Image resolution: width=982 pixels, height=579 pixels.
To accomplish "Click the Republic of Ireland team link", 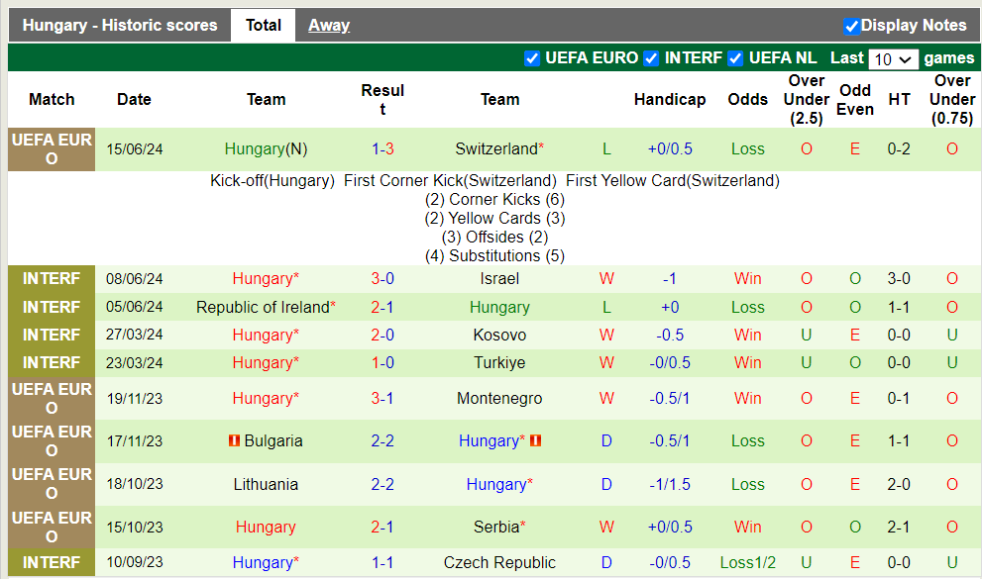I will [x=265, y=307].
